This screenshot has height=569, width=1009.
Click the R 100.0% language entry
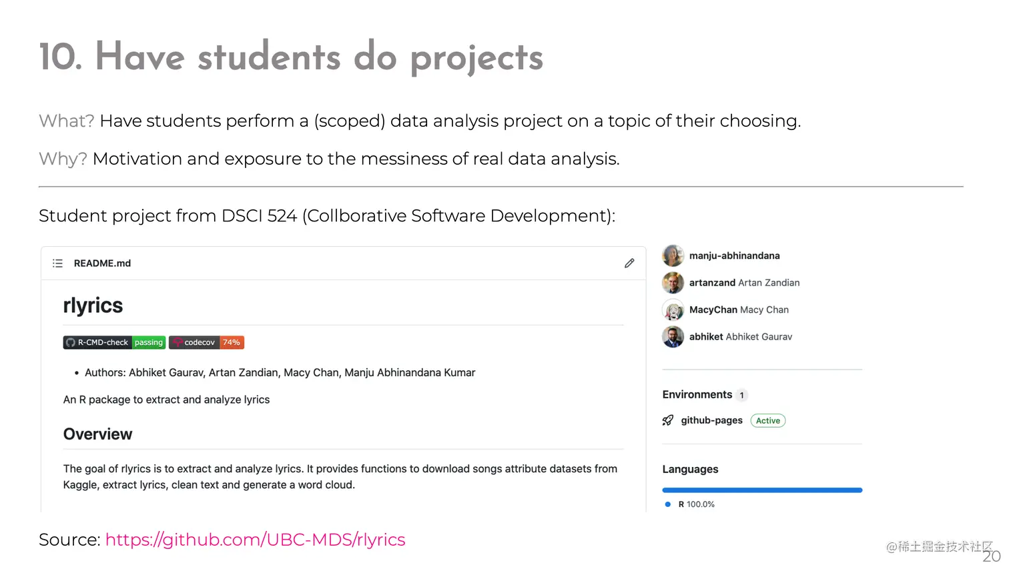(696, 504)
